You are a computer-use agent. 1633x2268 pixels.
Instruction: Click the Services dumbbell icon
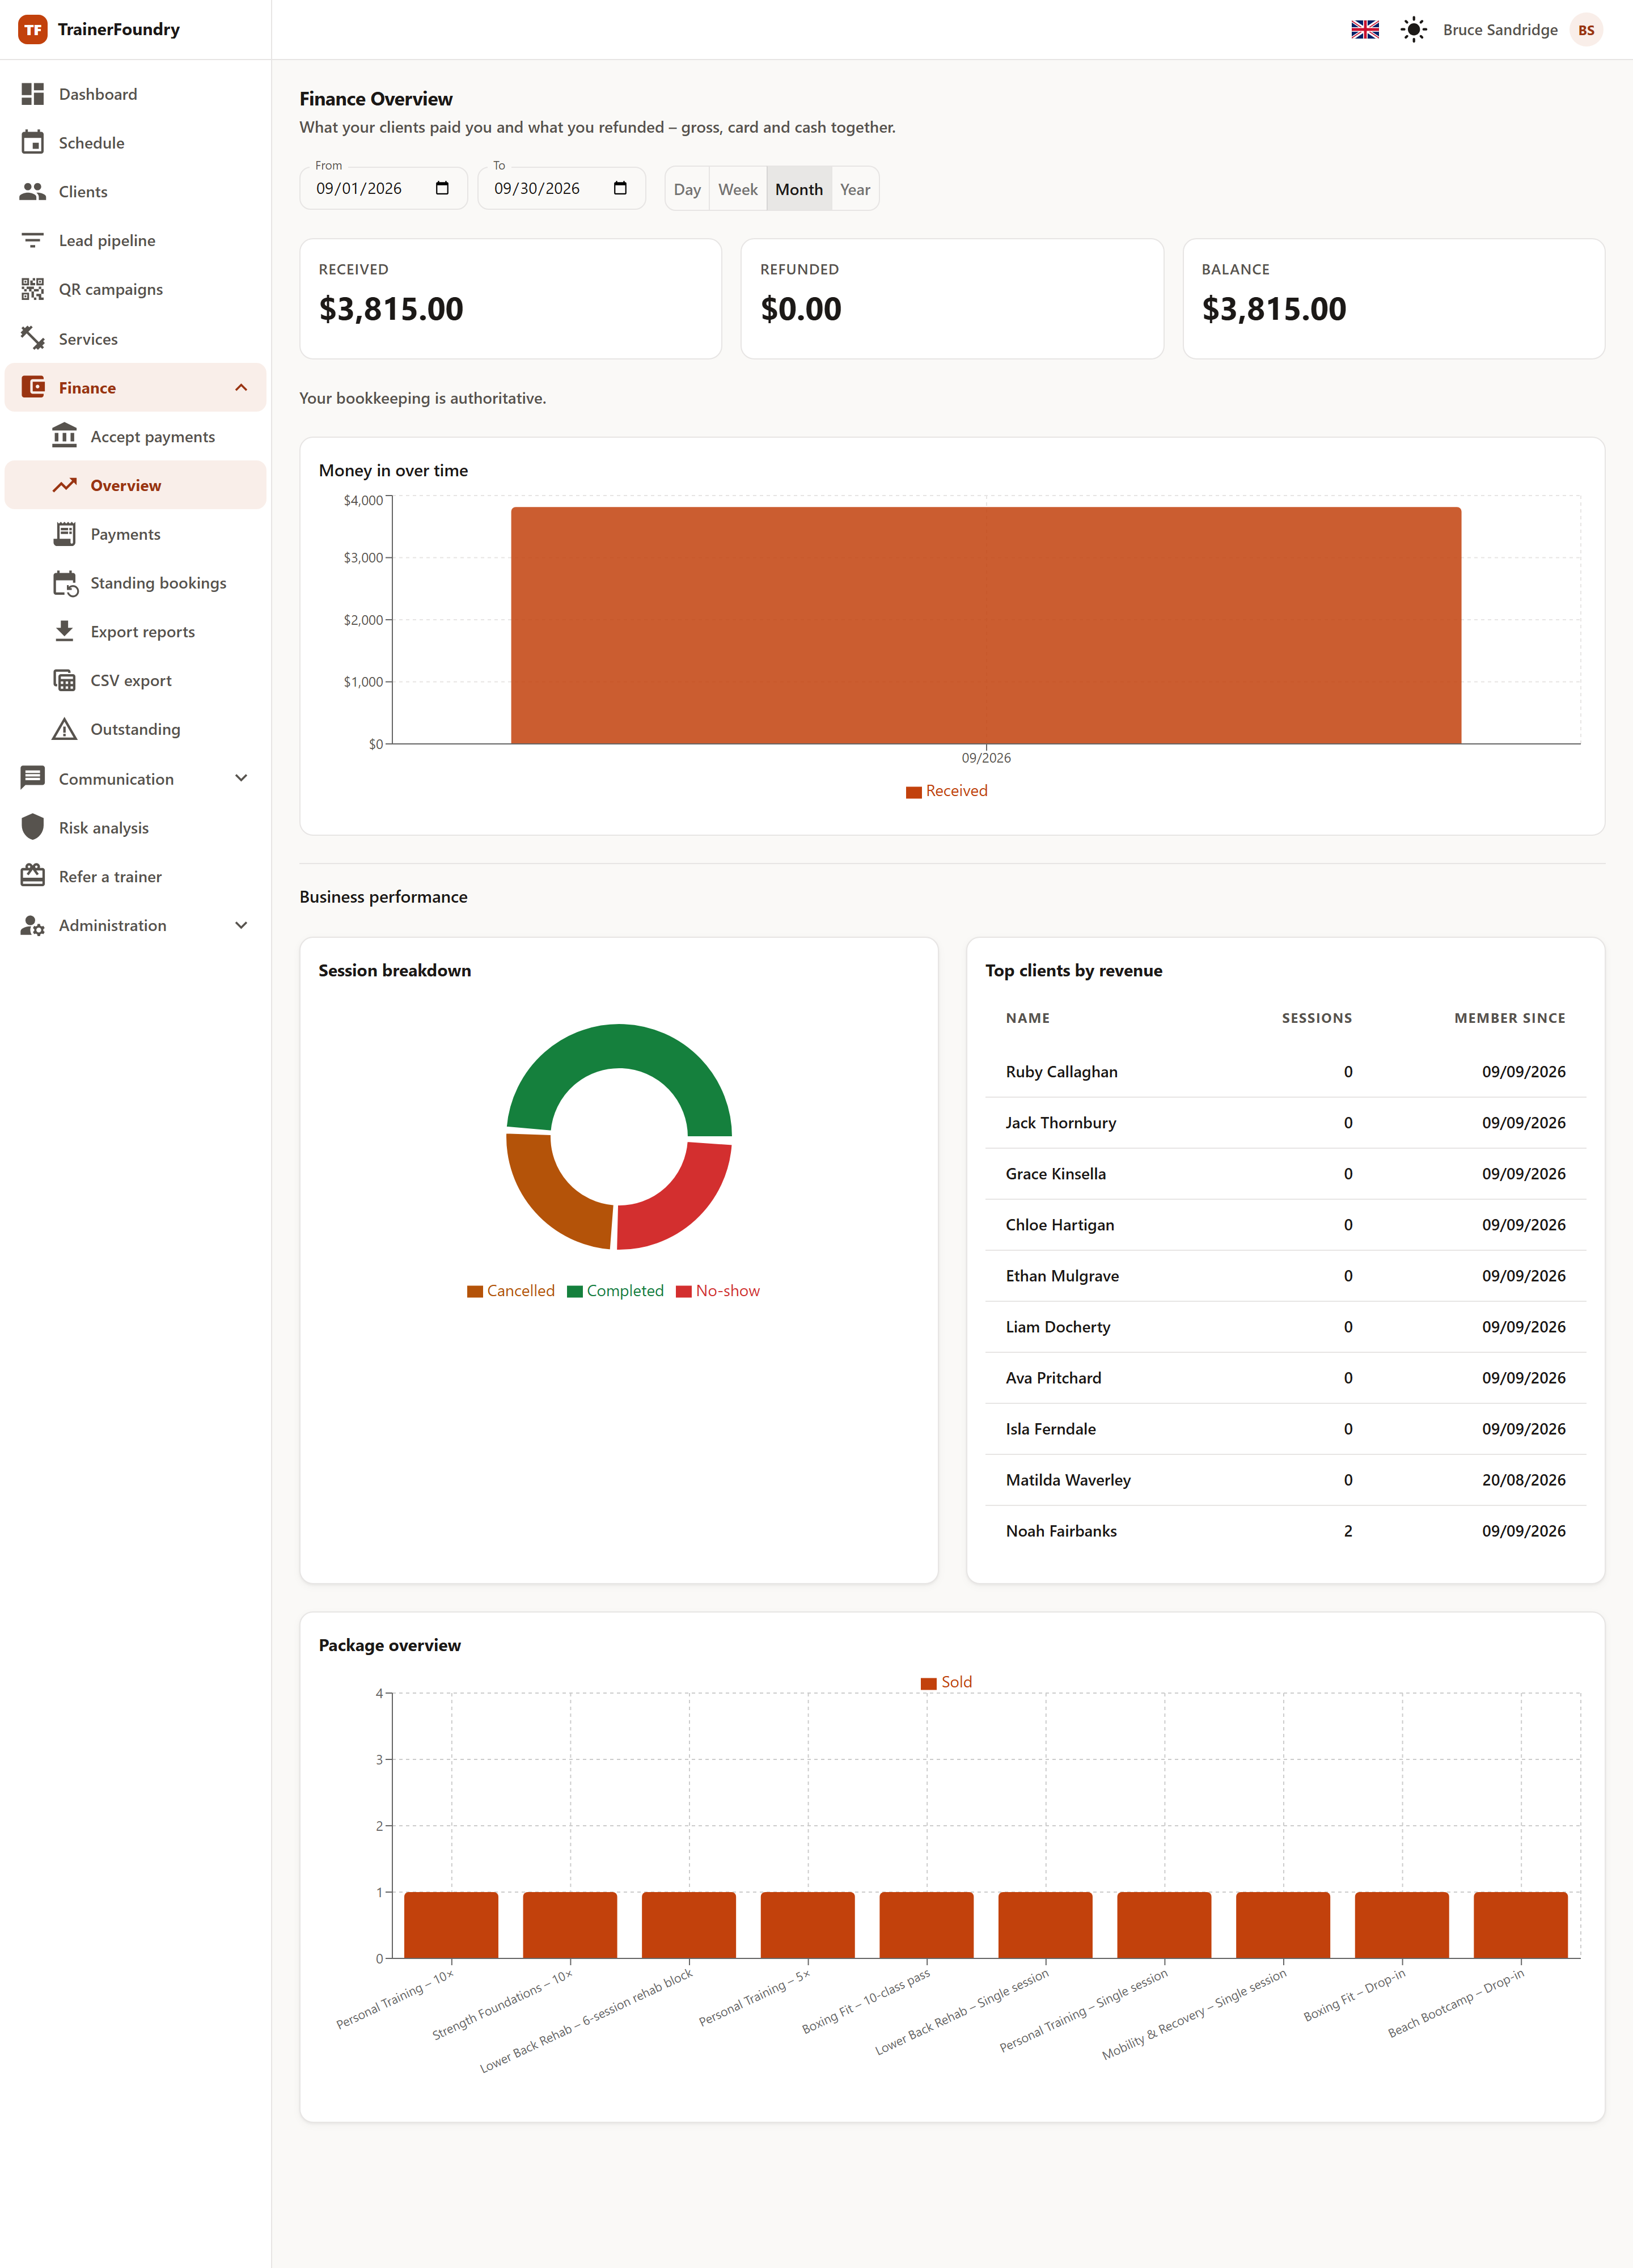click(33, 338)
